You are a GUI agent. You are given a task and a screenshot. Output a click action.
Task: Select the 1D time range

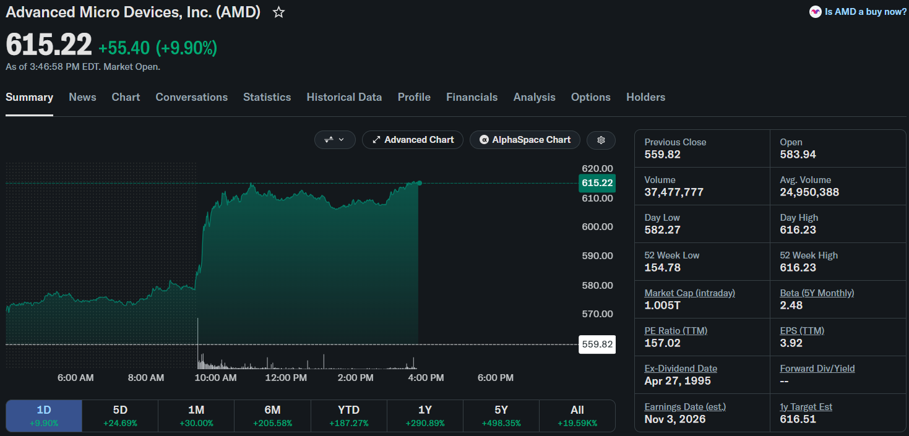[x=44, y=416]
